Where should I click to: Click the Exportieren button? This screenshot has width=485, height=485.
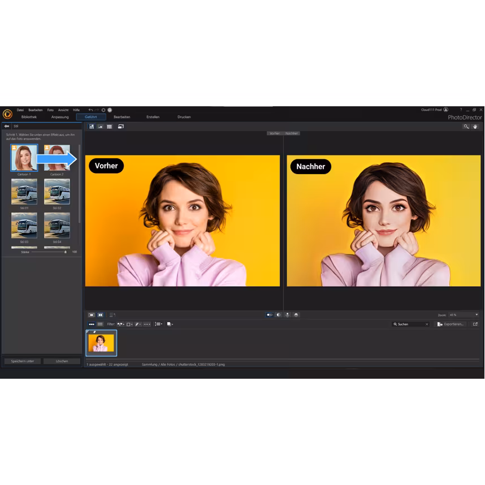click(x=449, y=324)
